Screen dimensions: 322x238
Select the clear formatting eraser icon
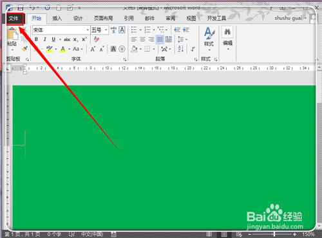97,39
